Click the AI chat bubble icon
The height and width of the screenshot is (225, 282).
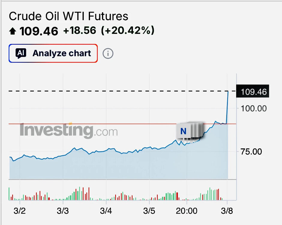coord(21,53)
